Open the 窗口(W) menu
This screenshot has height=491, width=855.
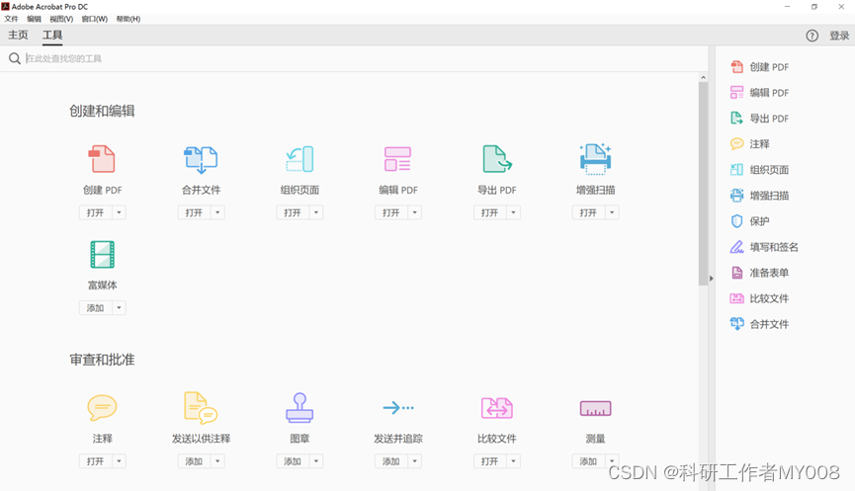[94, 19]
